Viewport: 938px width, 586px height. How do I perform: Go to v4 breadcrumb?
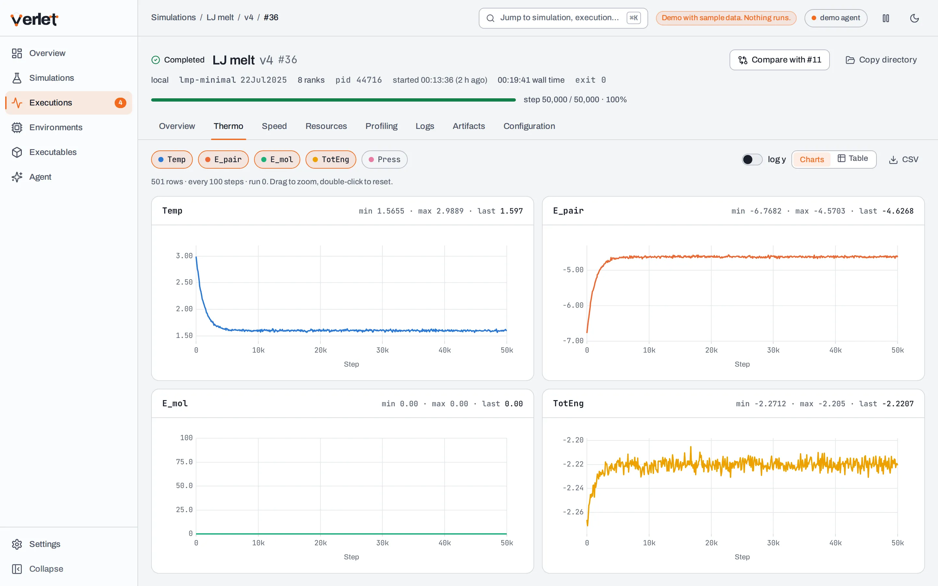249,18
